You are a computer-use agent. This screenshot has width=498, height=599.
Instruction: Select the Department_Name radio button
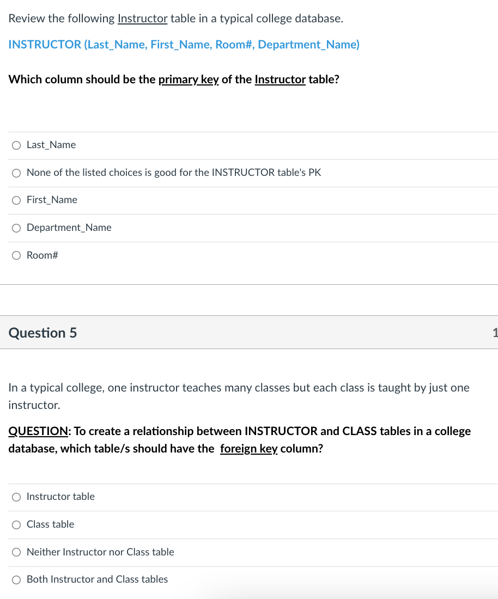16,228
